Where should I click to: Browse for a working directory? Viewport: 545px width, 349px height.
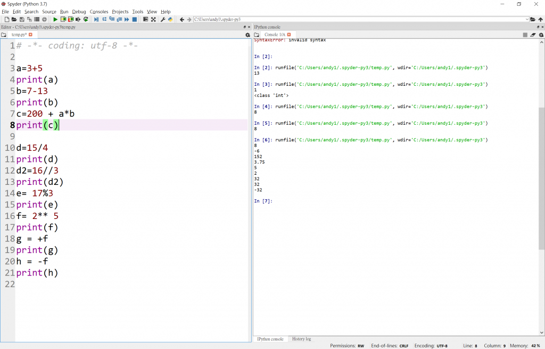[x=533, y=19]
